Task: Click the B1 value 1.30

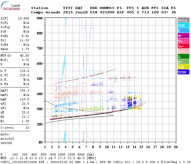Action: click(25, 121)
